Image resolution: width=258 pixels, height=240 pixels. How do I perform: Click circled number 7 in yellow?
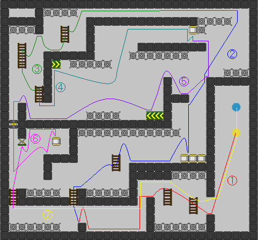[48, 215]
